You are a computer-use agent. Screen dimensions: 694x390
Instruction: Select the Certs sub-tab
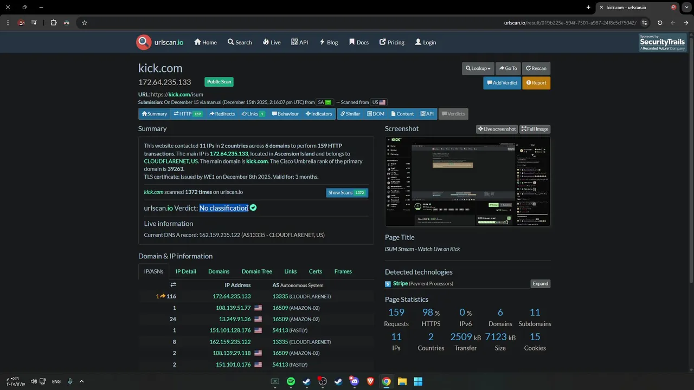pyautogui.click(x=316, y=271)
